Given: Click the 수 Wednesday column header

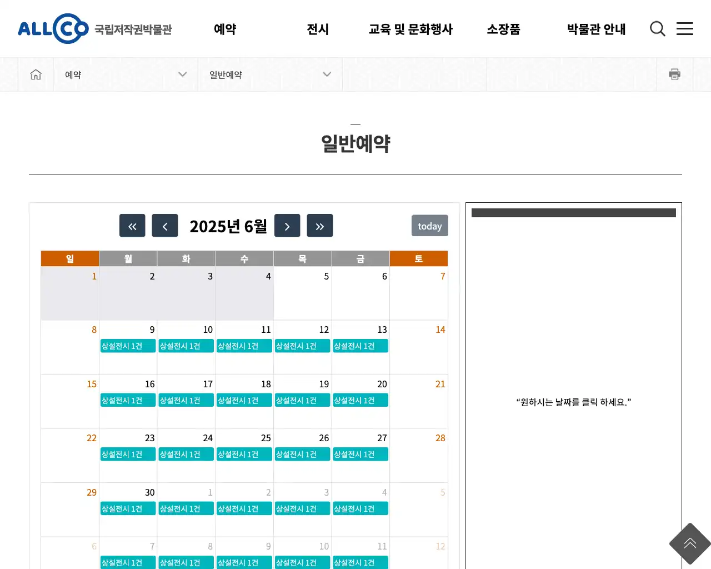Looking at the screenshot, I should (x=244, y=258).
